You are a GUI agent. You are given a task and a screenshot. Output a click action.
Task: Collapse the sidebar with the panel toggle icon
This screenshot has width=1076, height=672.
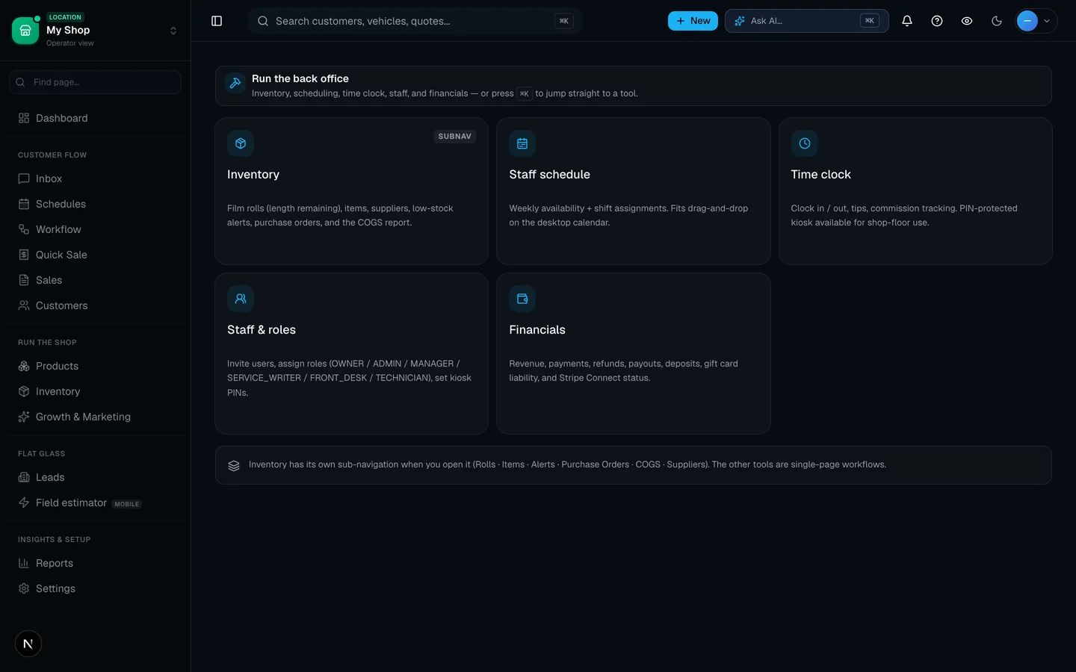coord(217,21)
